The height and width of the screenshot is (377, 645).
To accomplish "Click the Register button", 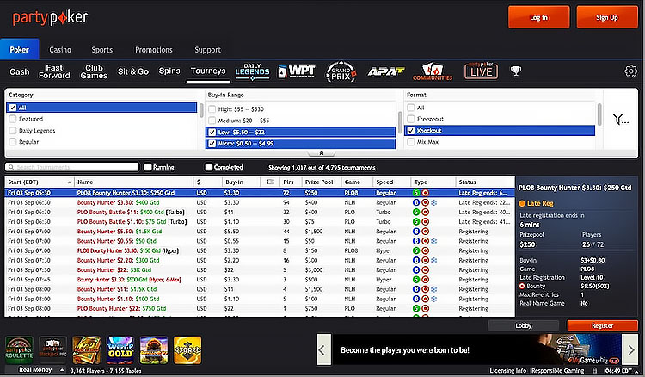I will pyautogui.click(x=603, y=325).
